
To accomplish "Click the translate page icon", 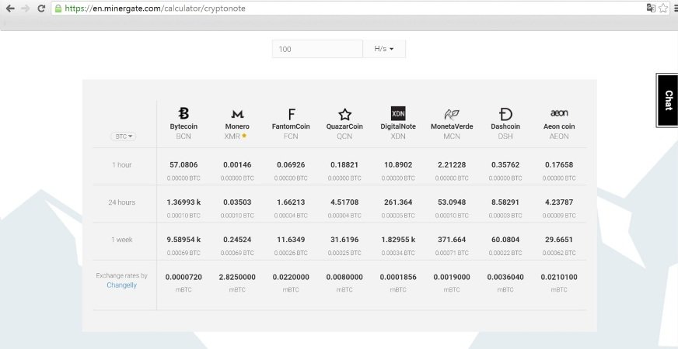I will point(651,8).
